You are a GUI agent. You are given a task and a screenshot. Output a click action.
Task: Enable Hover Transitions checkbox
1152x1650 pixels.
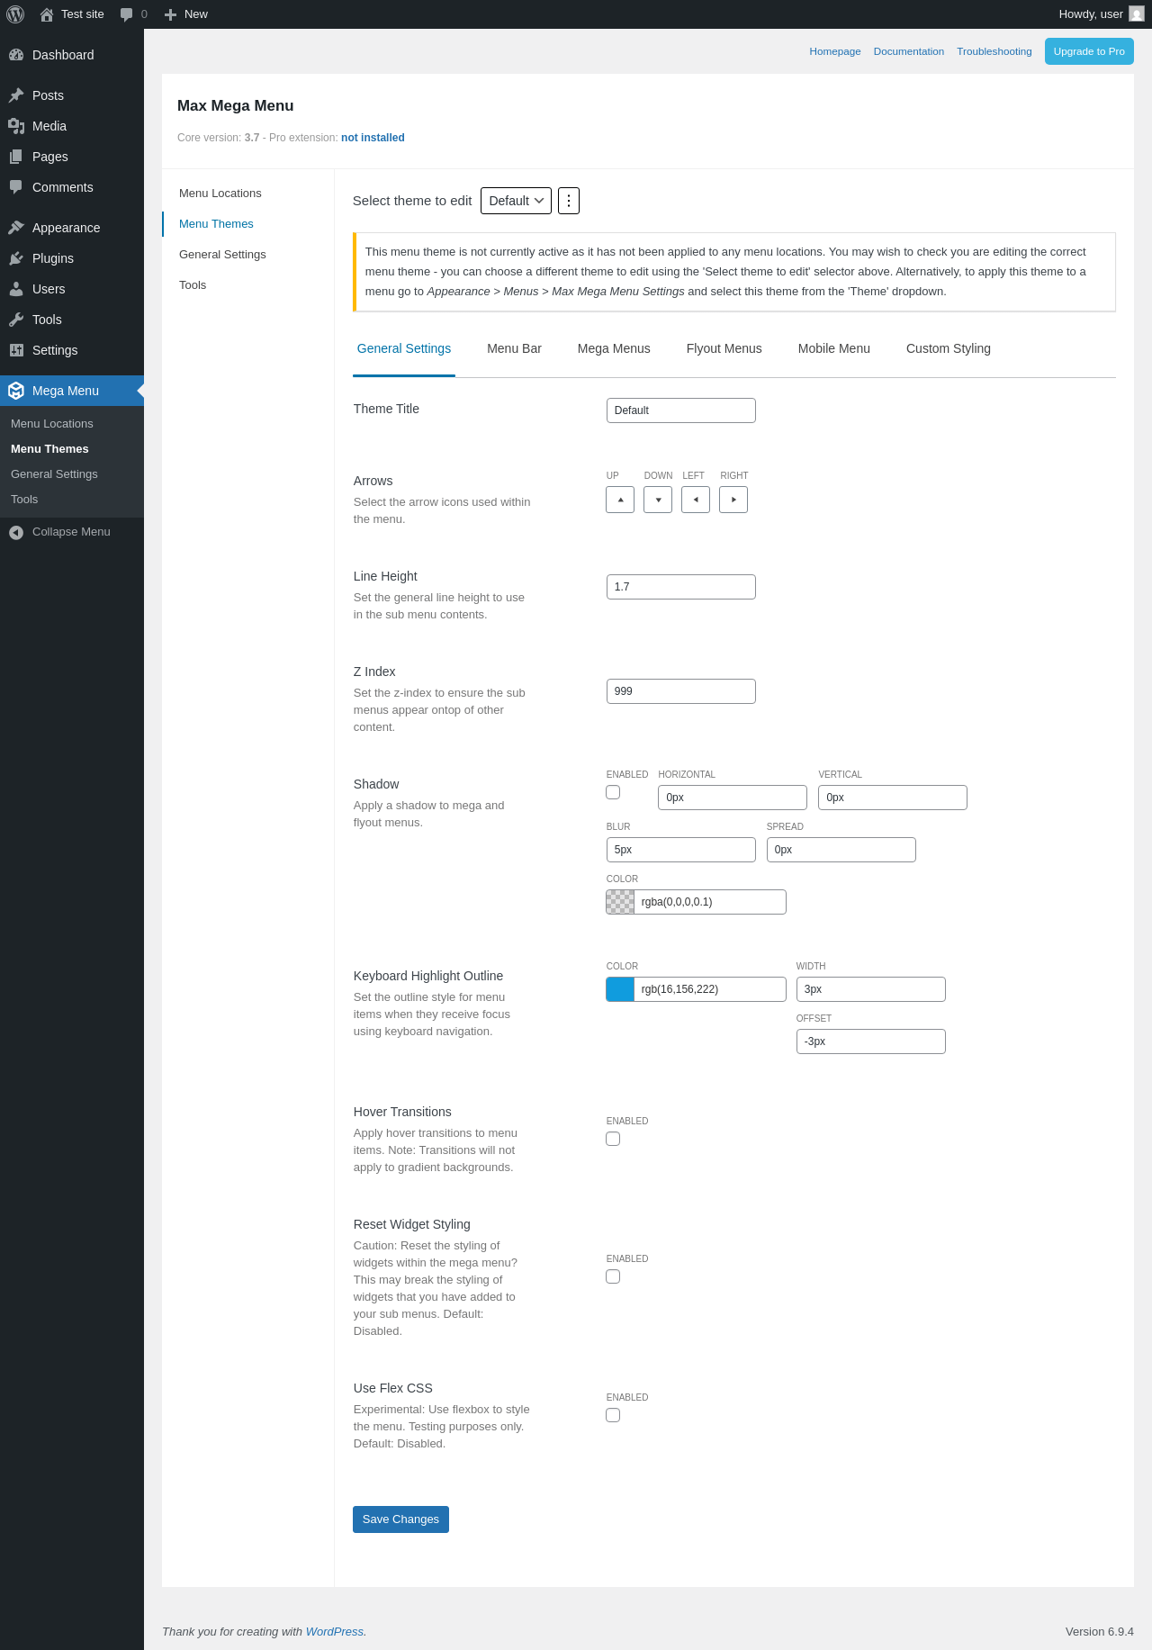[x=613, y=1139]
